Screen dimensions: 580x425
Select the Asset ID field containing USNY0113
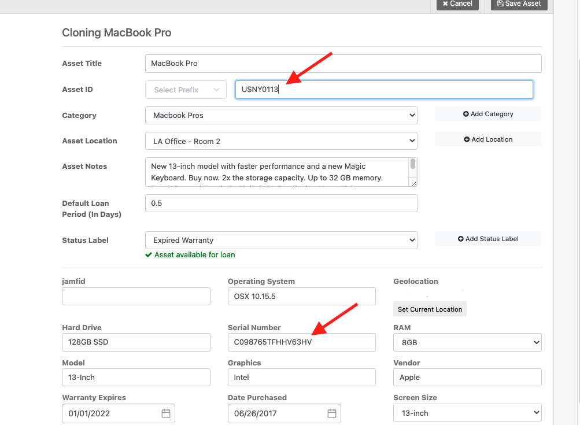coord(383,90)
